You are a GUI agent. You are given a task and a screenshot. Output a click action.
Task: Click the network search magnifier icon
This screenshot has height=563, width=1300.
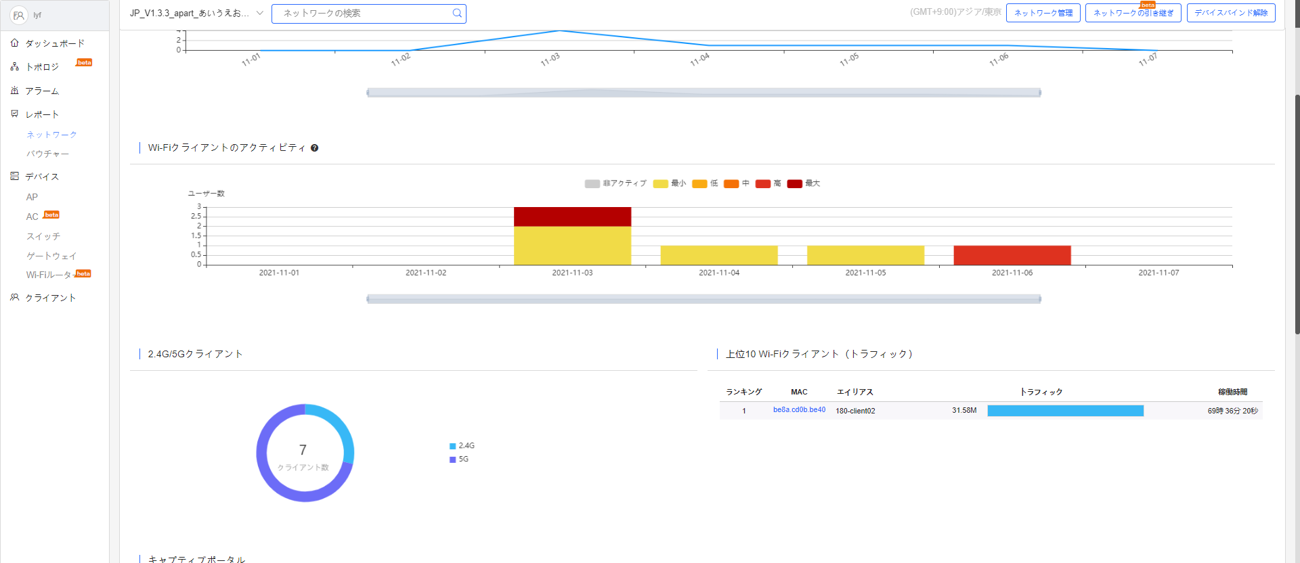[x=457, y=13]
